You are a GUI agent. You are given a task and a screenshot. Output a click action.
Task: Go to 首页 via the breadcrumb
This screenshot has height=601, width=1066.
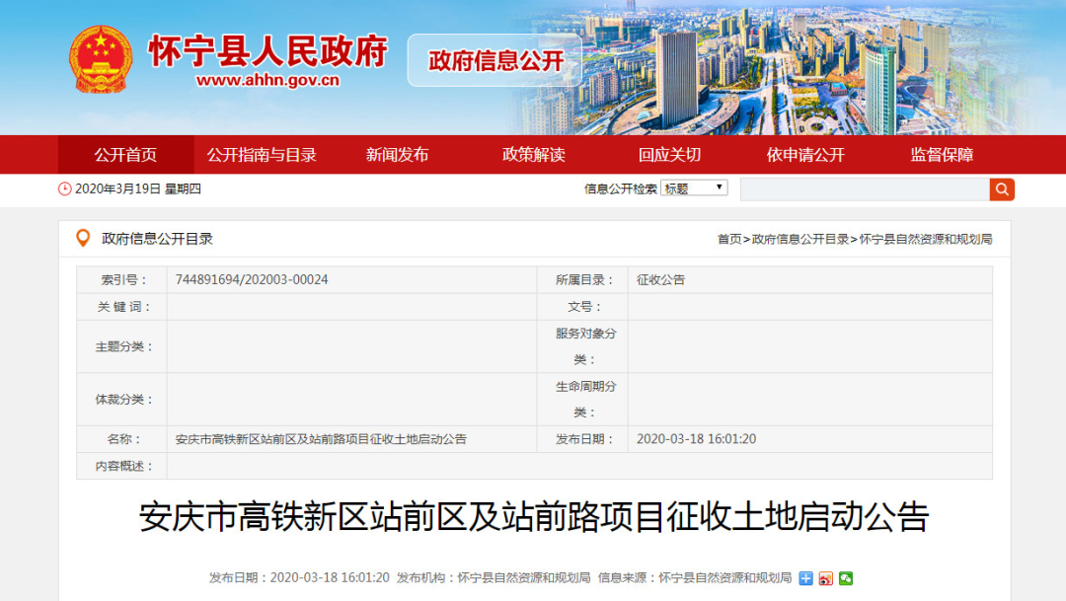[731, 237]
